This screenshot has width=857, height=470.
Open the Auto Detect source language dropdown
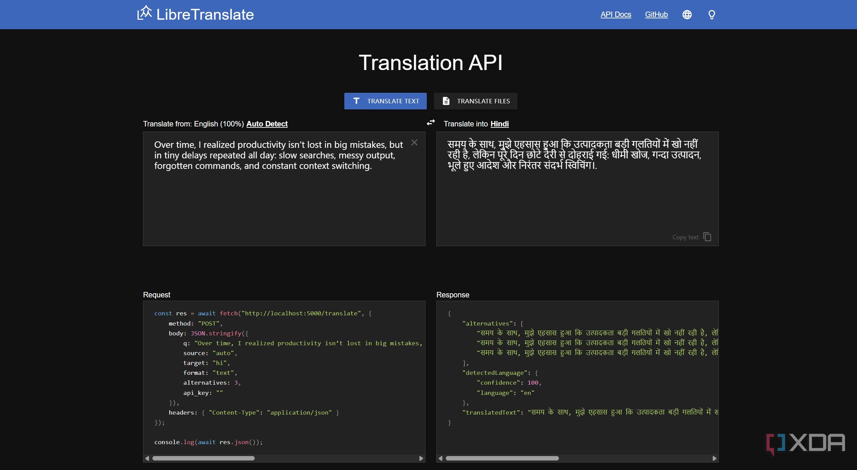coord(267,124)
